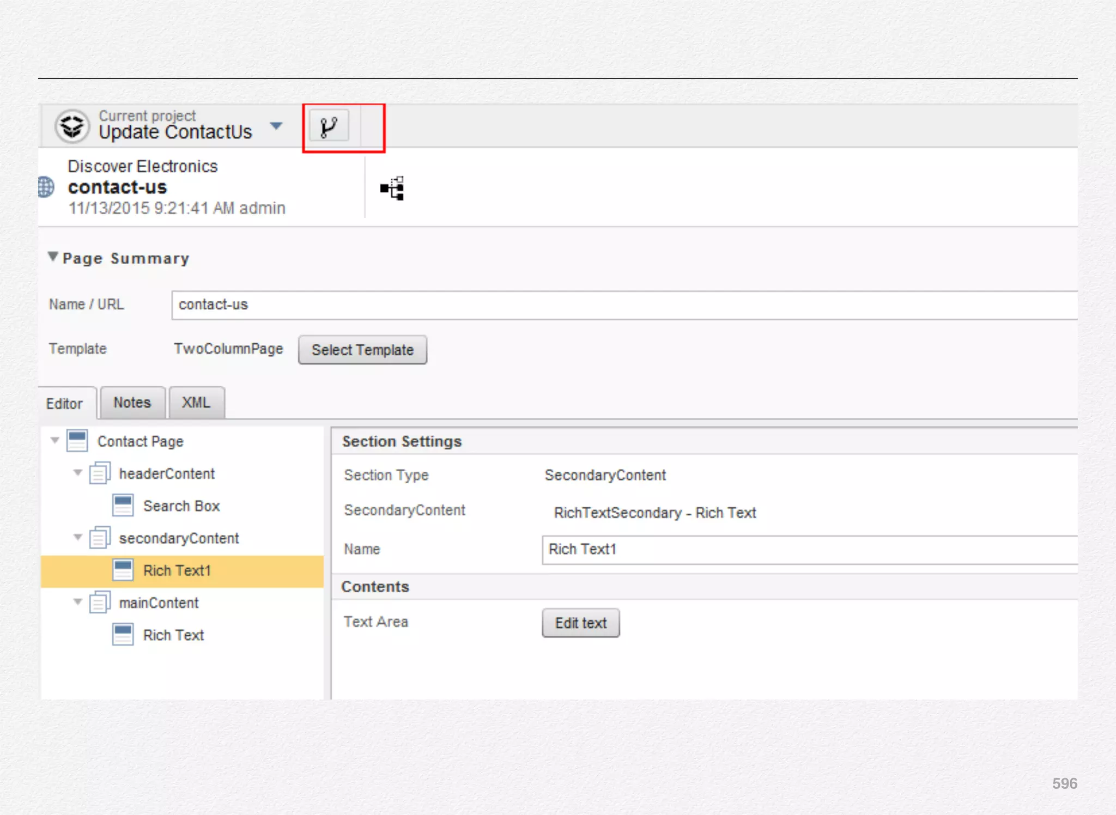The image size is (1116, 815).
Task: Switch to the Notes tab
Action: pyautogui.click(x=132, y=403)
